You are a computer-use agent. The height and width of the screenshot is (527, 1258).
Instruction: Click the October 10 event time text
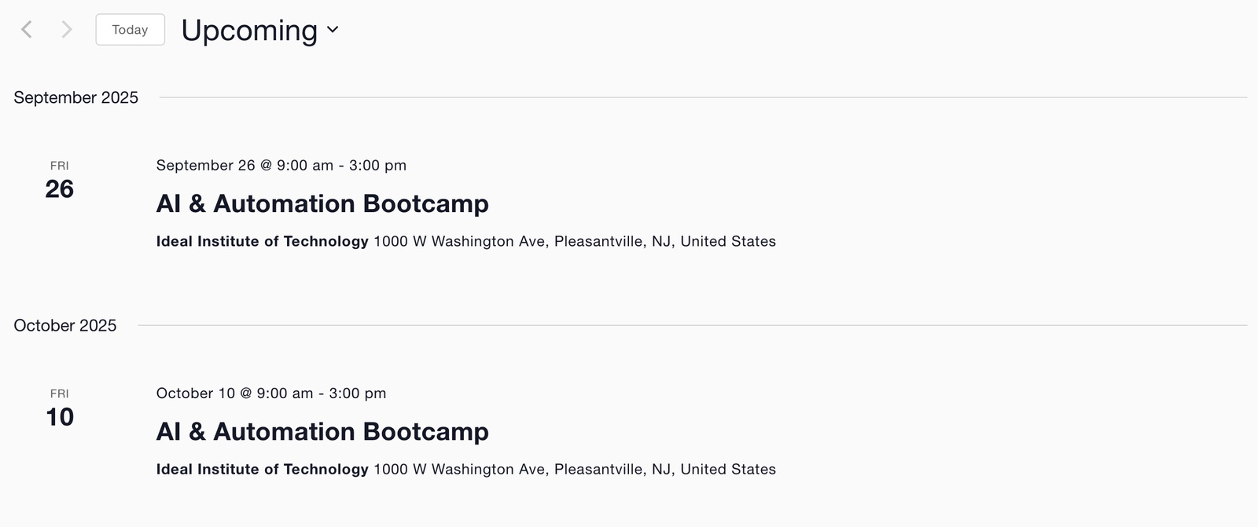270,393
